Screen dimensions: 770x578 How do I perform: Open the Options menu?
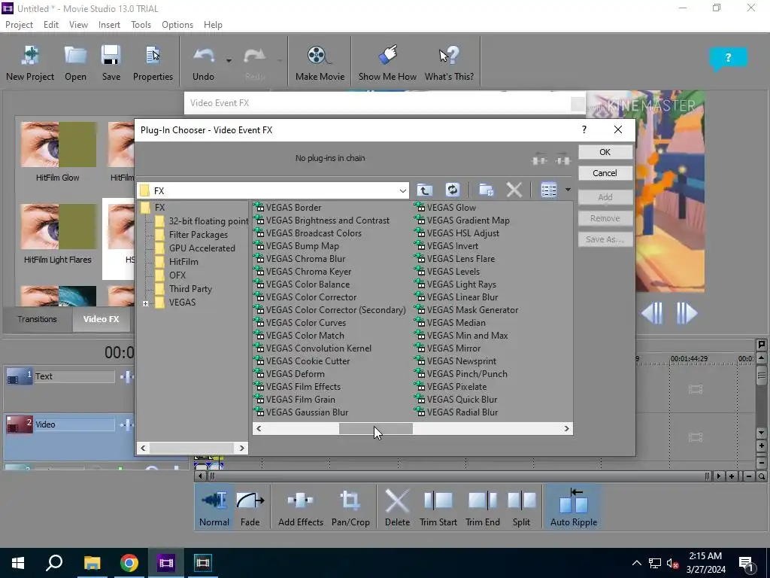(177, 25)
